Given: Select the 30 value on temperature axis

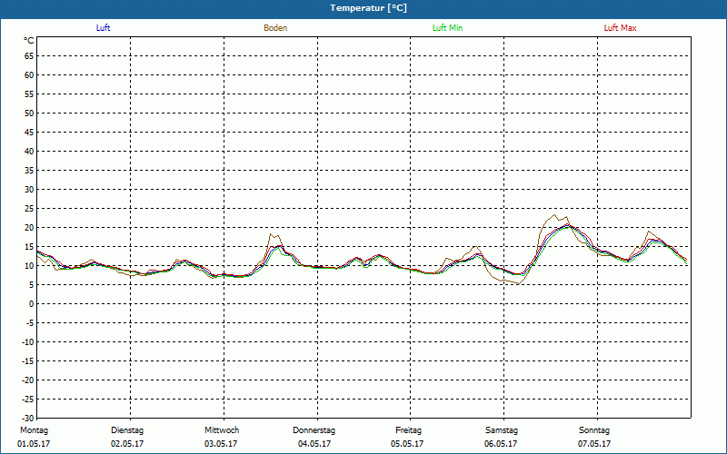Looking at the screenshot, I should (29, 190).
